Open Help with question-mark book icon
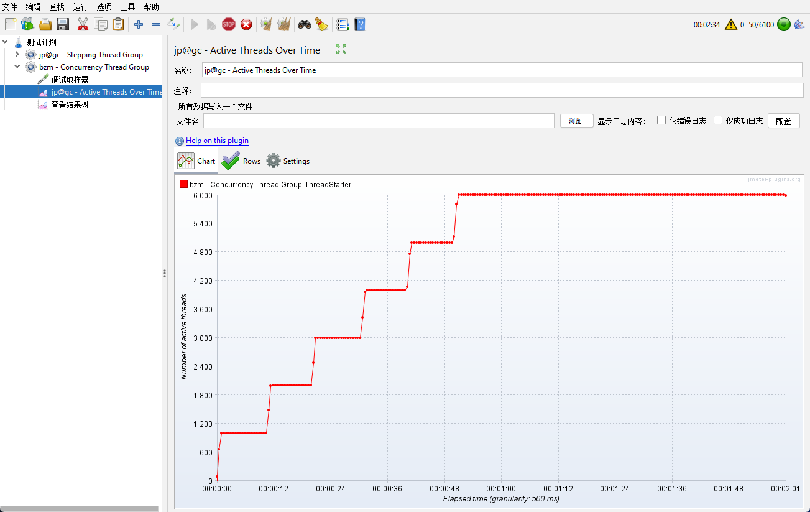This screenshot has height=512, width=810. (x=359, y=24)
